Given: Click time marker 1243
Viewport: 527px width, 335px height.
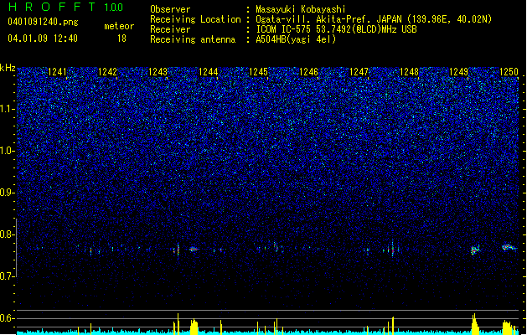Looking at the screenshot, I should click(158, 72).
